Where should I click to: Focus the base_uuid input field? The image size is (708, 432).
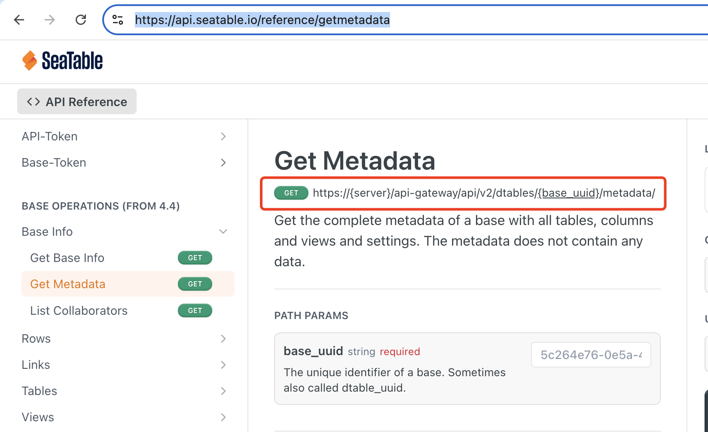point(591,355)
